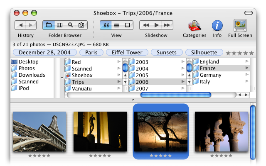Select Desktop in the sidebar

[x=29, y=62]
